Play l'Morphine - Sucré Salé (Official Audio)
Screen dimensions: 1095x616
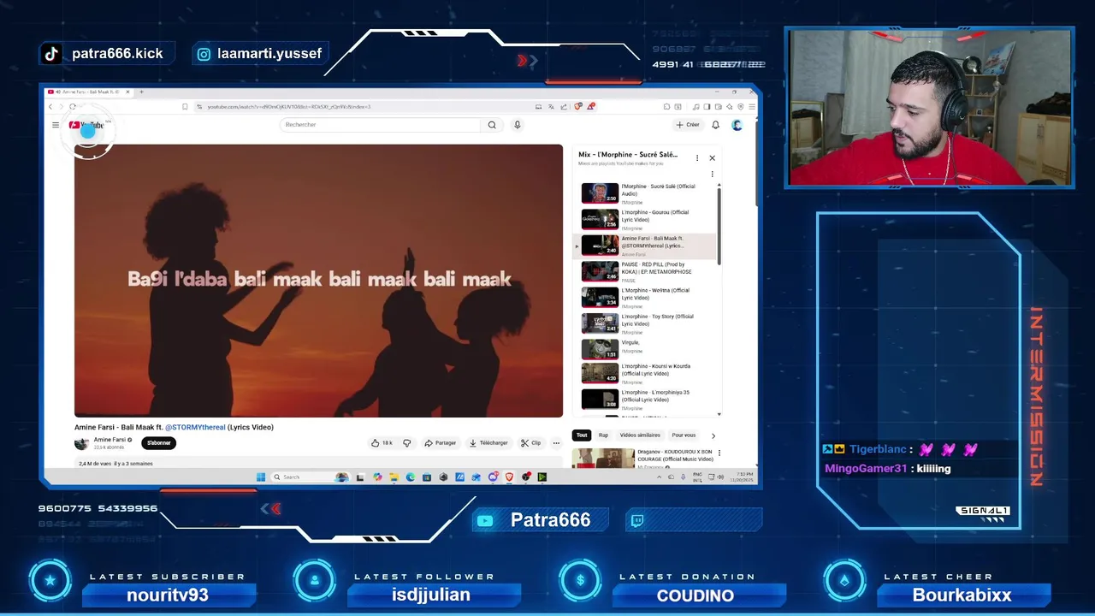648,193
